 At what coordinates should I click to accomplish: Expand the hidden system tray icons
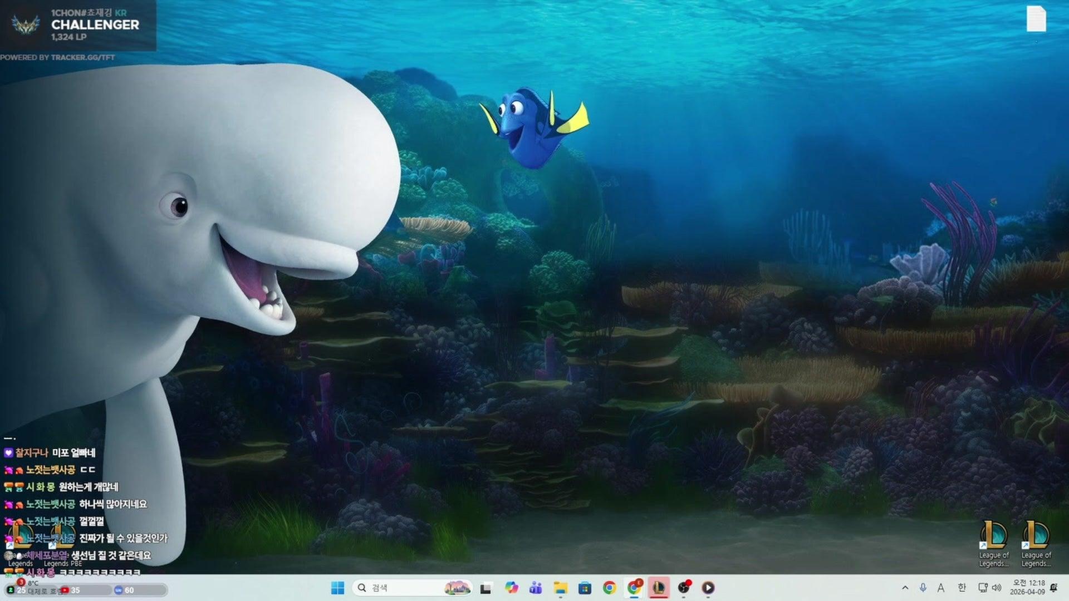click(x=905, y=588)
